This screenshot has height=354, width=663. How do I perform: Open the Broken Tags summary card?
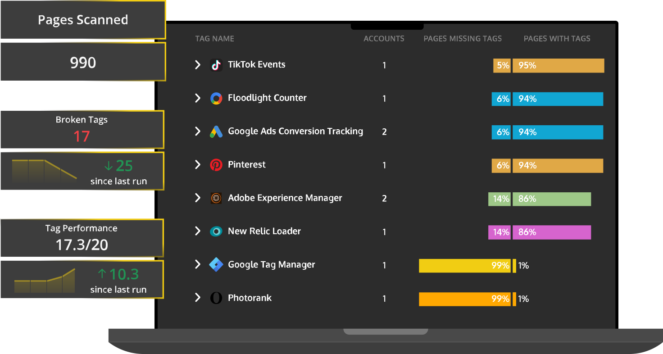(82, 130)
